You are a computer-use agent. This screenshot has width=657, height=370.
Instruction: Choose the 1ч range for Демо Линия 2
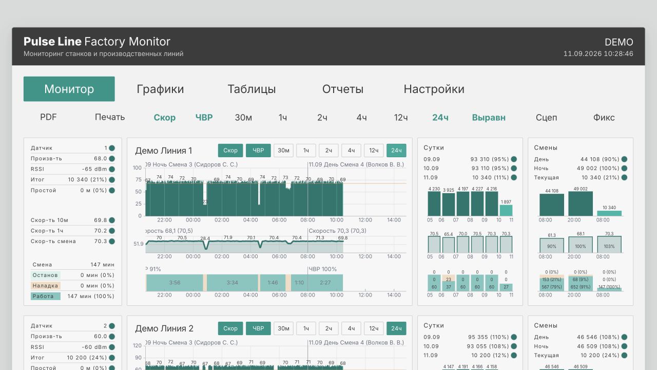coord(306,328)
